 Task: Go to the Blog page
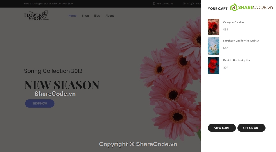click(97, 16)
